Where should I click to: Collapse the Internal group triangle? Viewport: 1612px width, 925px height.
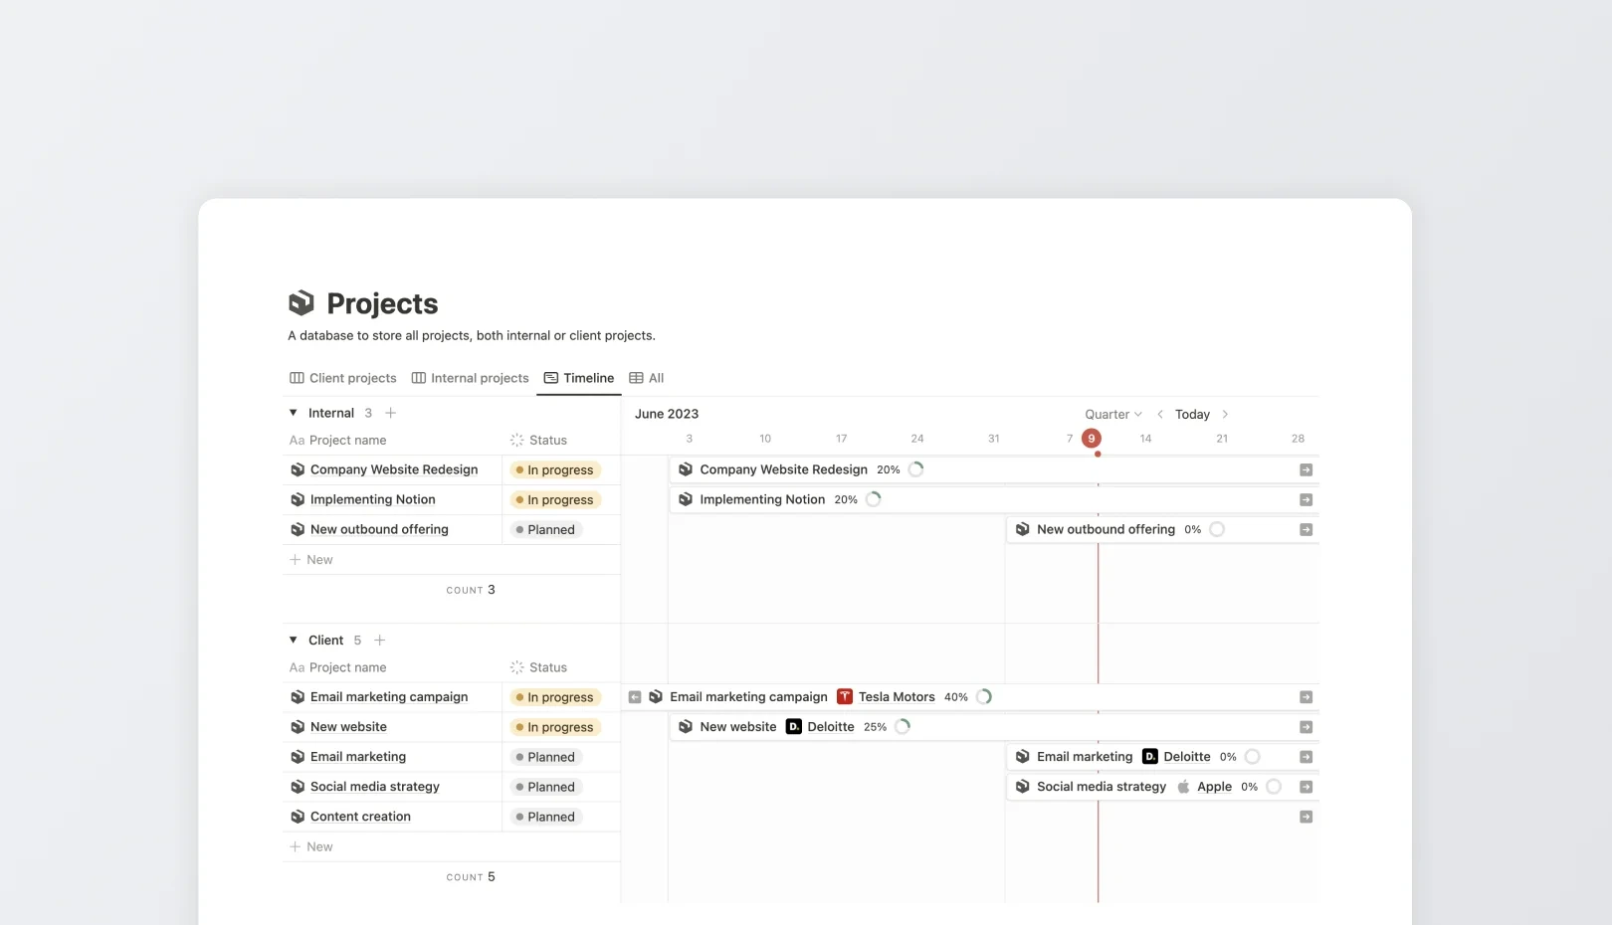pyautogui.click(x=294, y=413)
